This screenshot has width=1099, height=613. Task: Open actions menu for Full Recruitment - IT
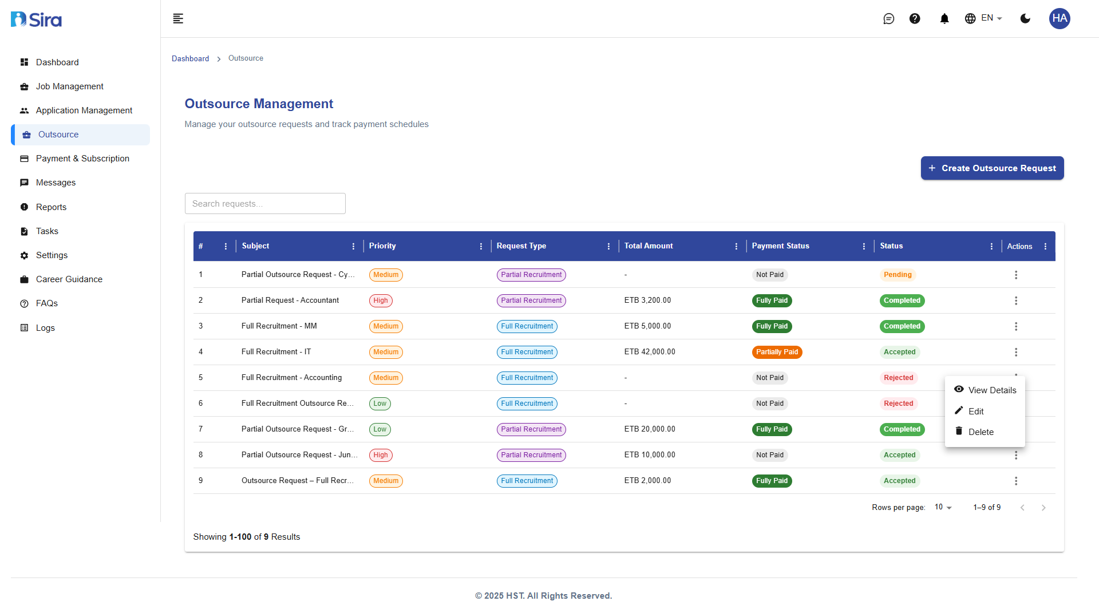[1016, 353]
